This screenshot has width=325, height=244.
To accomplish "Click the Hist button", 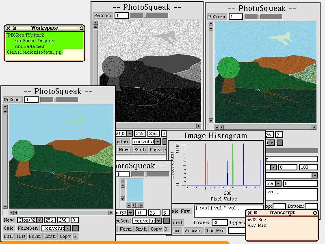I will tap(21, 236).
